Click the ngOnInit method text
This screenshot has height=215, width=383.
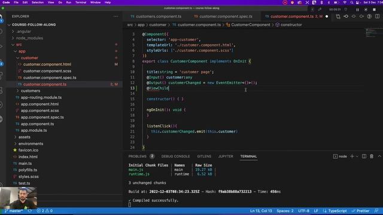point(156,110)
